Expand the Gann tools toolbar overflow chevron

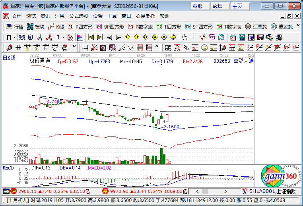click(157, 46)
